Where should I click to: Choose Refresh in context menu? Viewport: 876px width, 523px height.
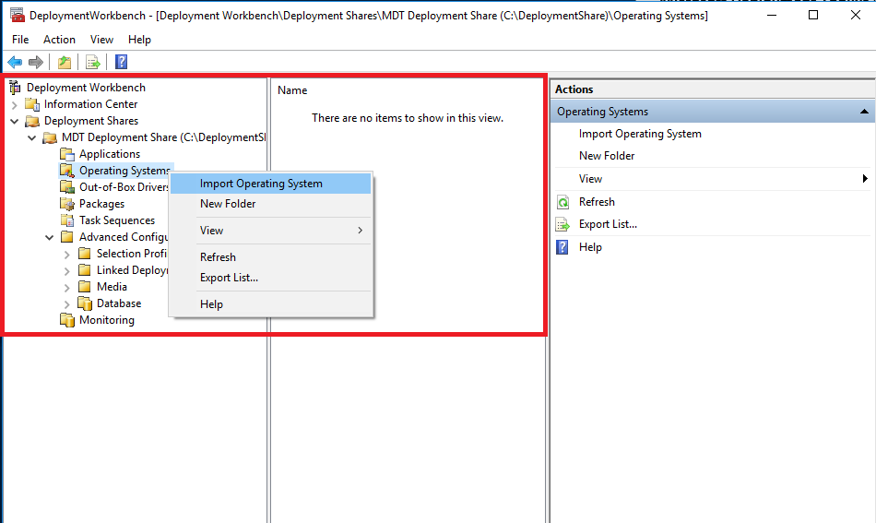pyautogui.click(x=270, y=257)
